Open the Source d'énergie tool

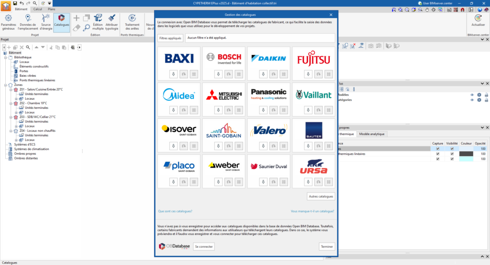45,22
